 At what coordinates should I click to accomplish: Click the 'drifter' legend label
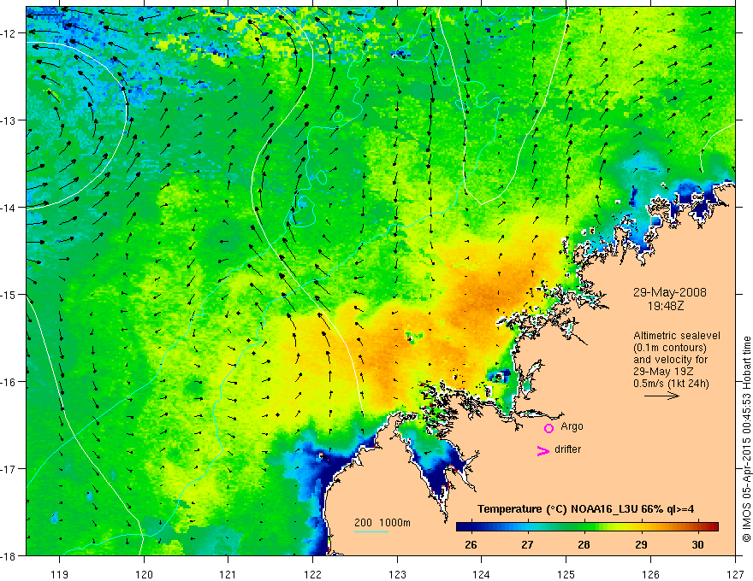pos(567,449)
